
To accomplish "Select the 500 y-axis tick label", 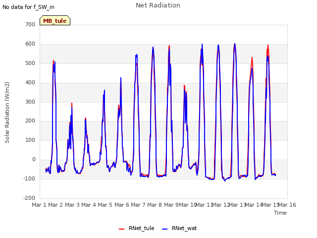I will point(30,63).
